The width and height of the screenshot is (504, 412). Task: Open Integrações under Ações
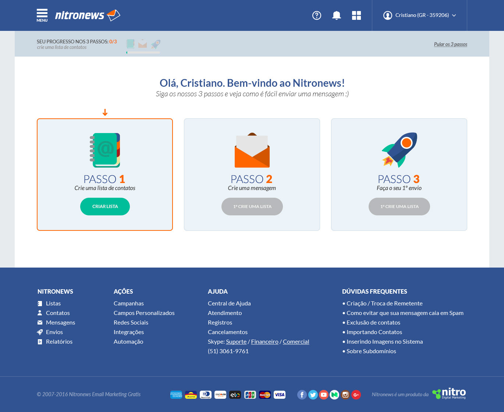pyautogui.click(x=129, y=332)
